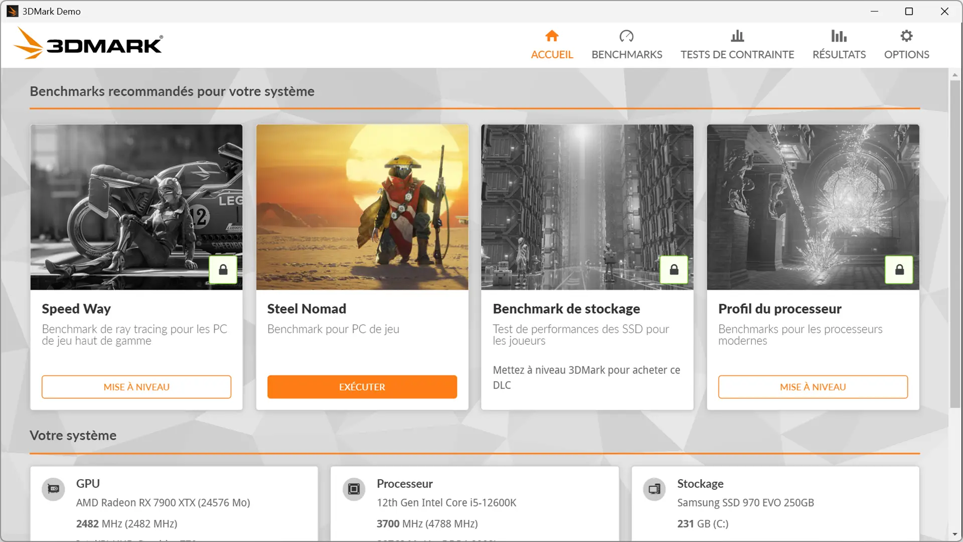Click the Résultats bar chart icon

click(839, 36)
